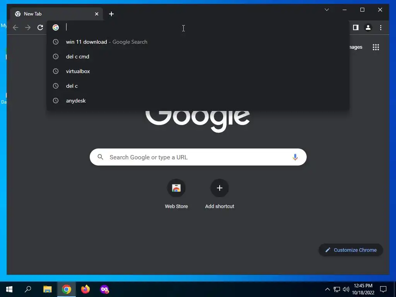Open the purple masked app on taskbar
Image resolution: width=396 pixels, height=297 pixels.
coord(104,289)
